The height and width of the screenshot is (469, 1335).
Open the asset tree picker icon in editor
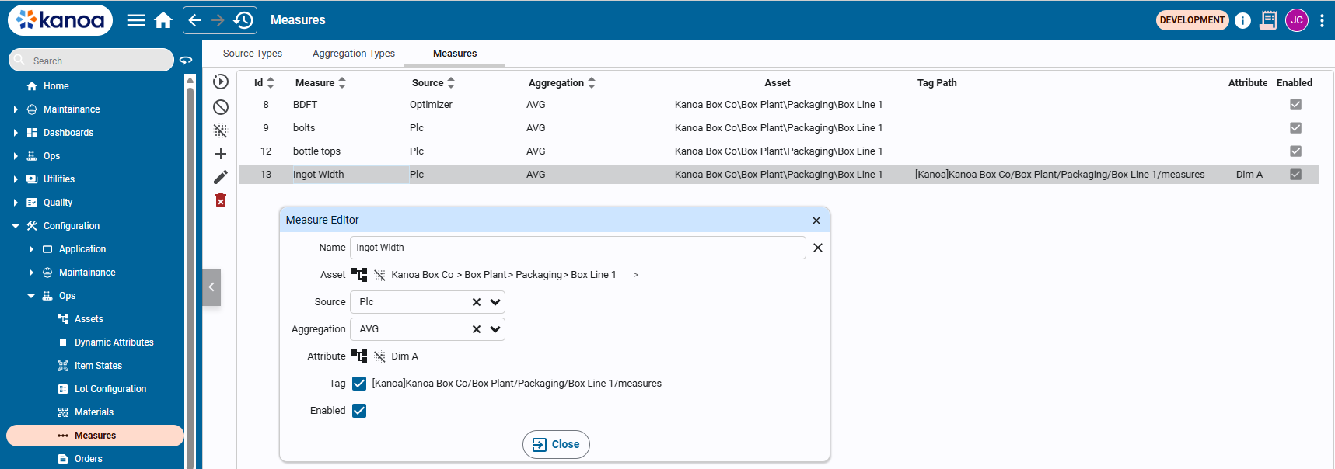click(359, 275)
